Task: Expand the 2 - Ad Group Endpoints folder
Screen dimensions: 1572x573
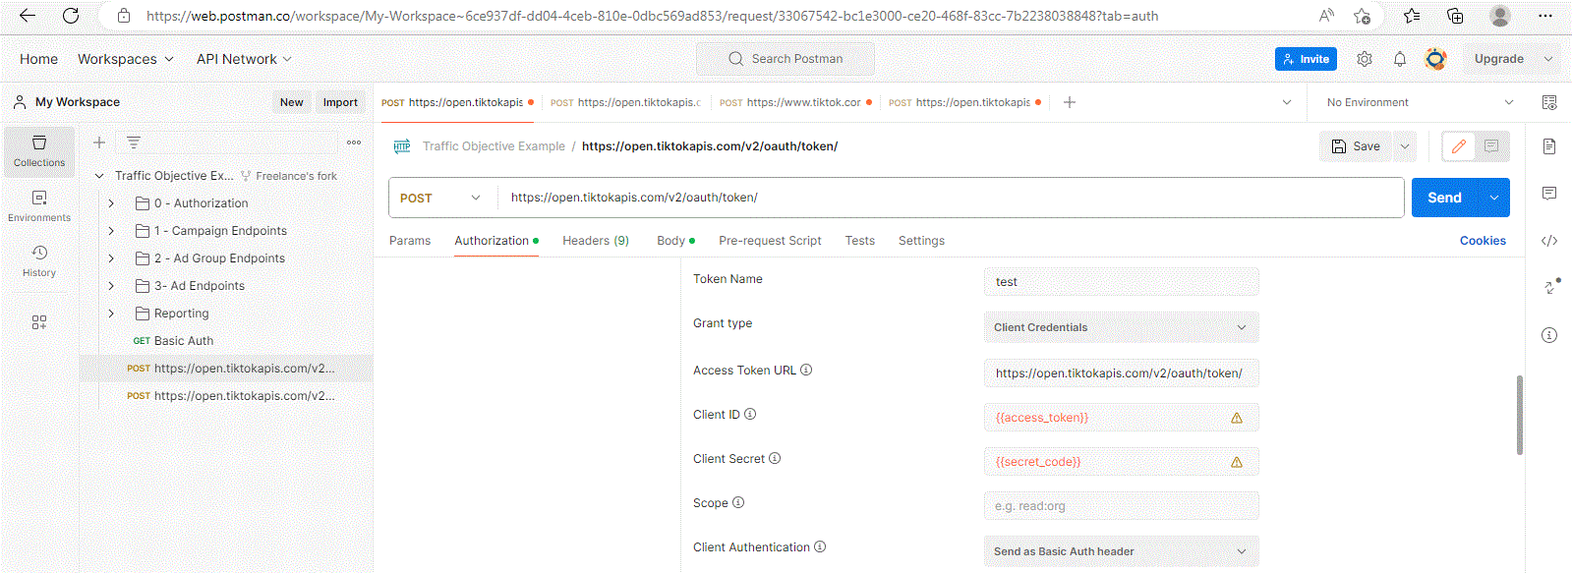Action: coord(111,258)
